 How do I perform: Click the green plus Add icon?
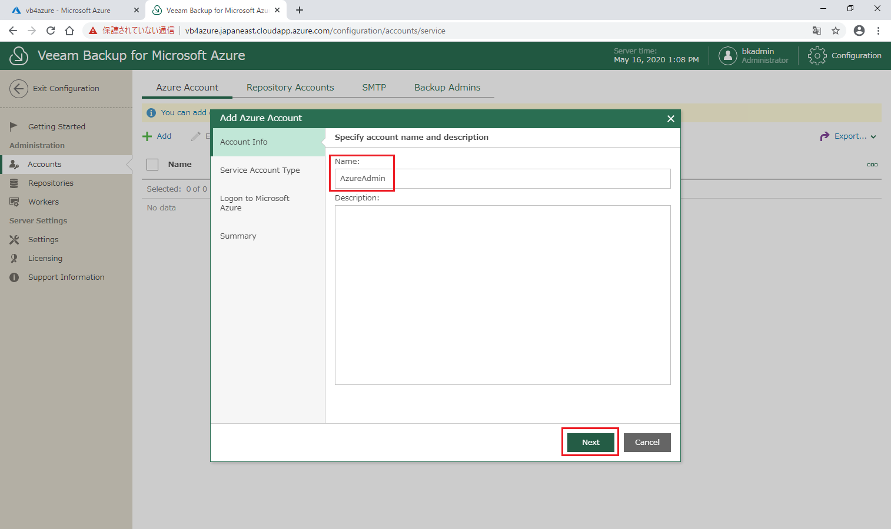point(147,136)
